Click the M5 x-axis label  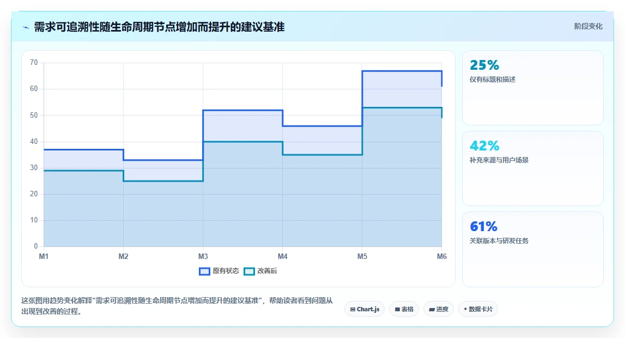pyautogui.click(x=362, y=256)
